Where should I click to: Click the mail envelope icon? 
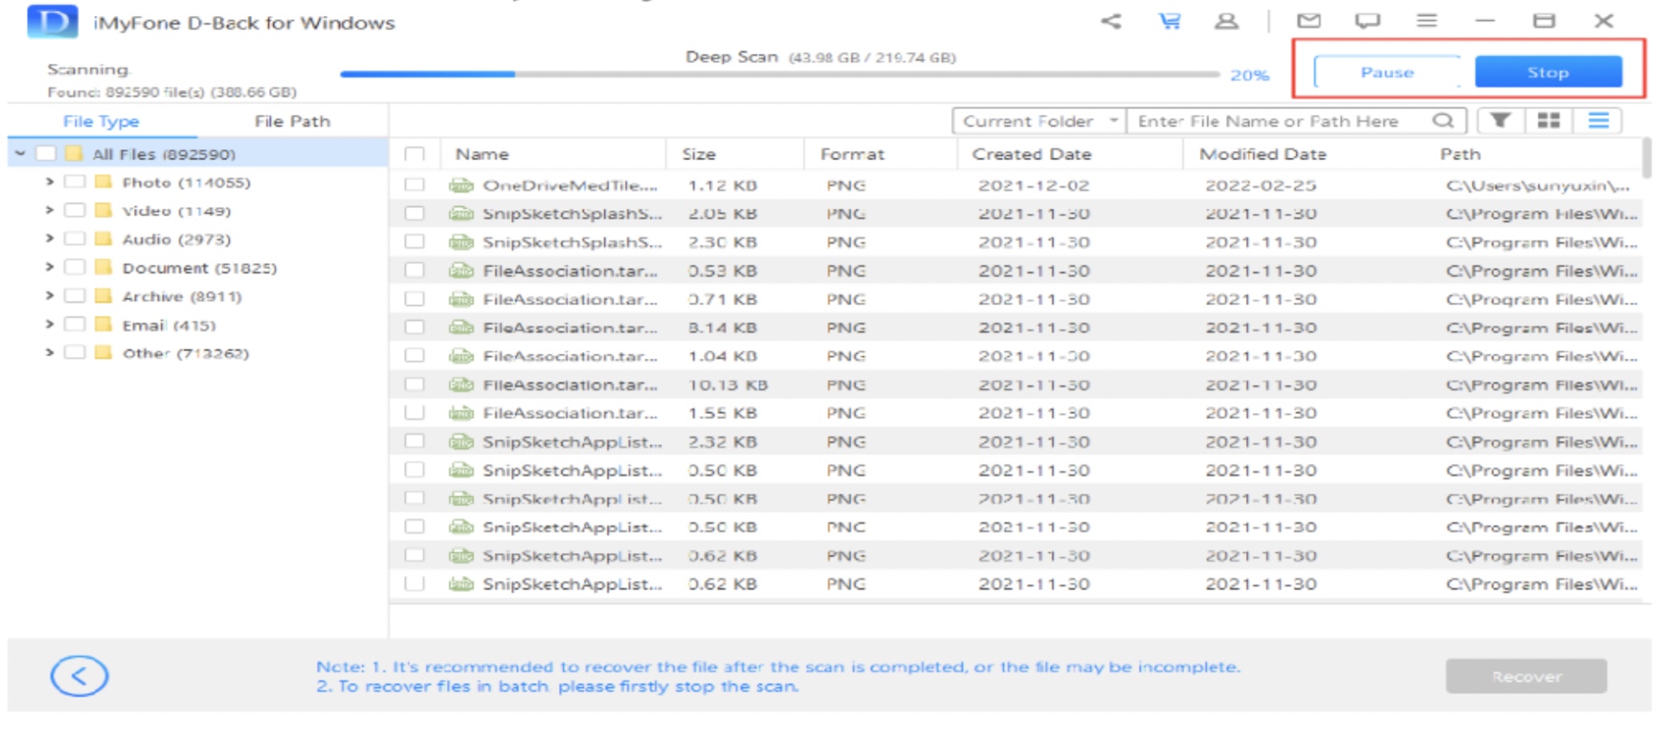click(1309, 21)
